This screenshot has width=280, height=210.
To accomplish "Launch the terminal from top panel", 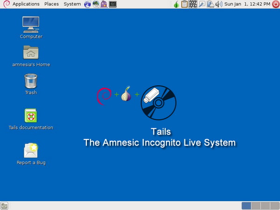I will coord(112,4).
